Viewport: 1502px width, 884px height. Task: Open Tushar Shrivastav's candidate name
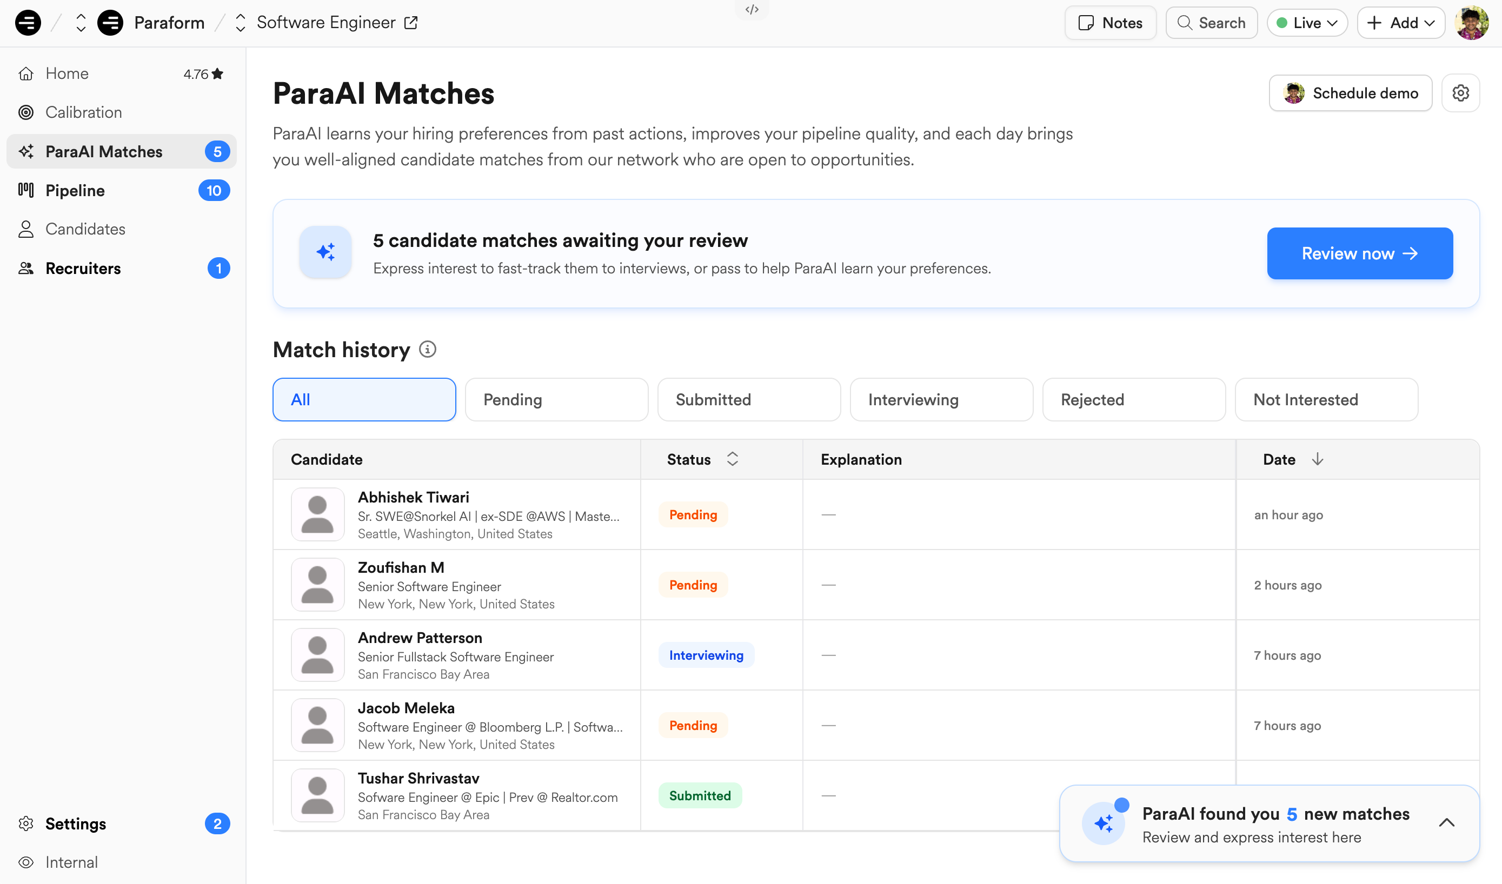[x=418, y=779]
